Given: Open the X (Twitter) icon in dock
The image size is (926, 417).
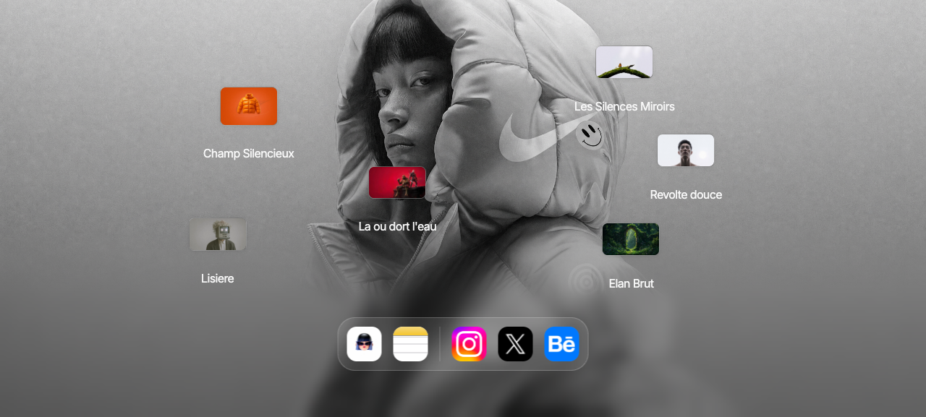Looking at the screenshot, I should 515,344.
